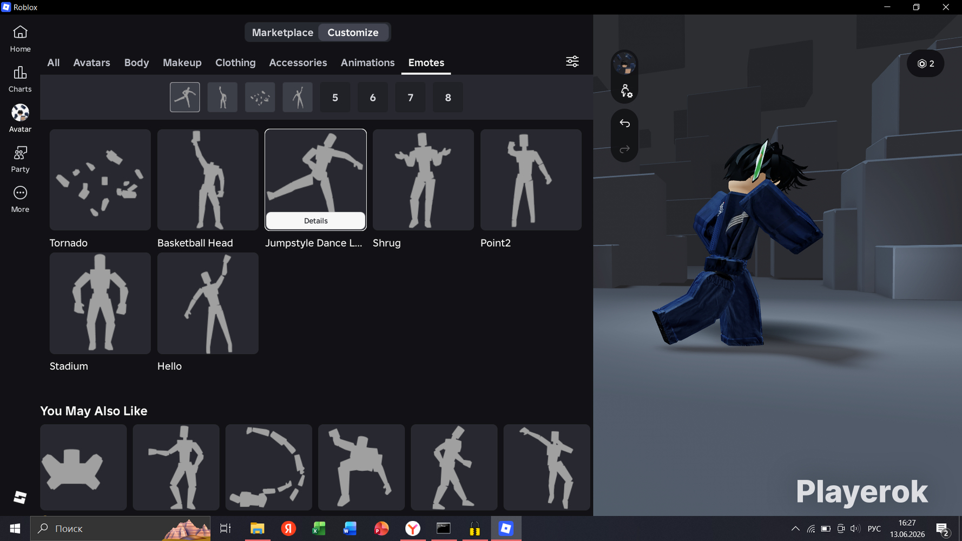Select emote slot 4
The width and height of the screenshot is (962, 541).
298,97
